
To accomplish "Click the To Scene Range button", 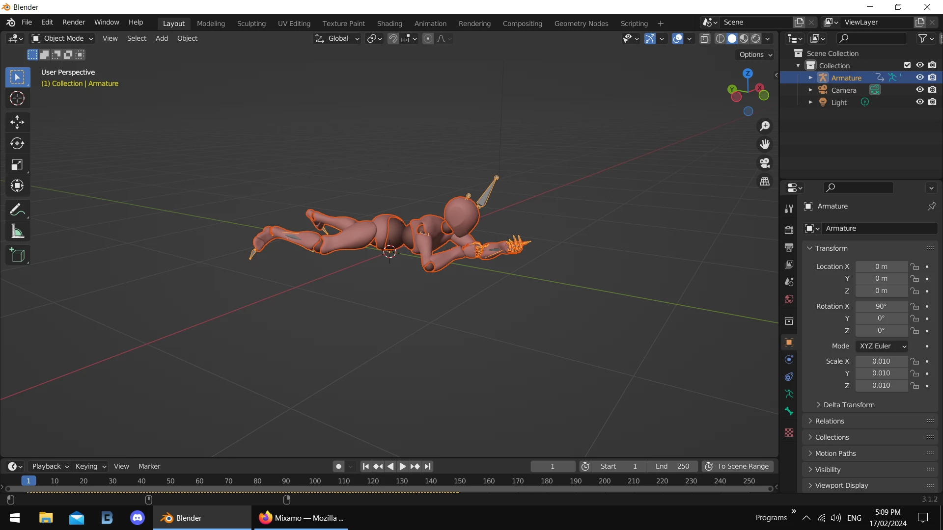I will [x=738, y=466].
